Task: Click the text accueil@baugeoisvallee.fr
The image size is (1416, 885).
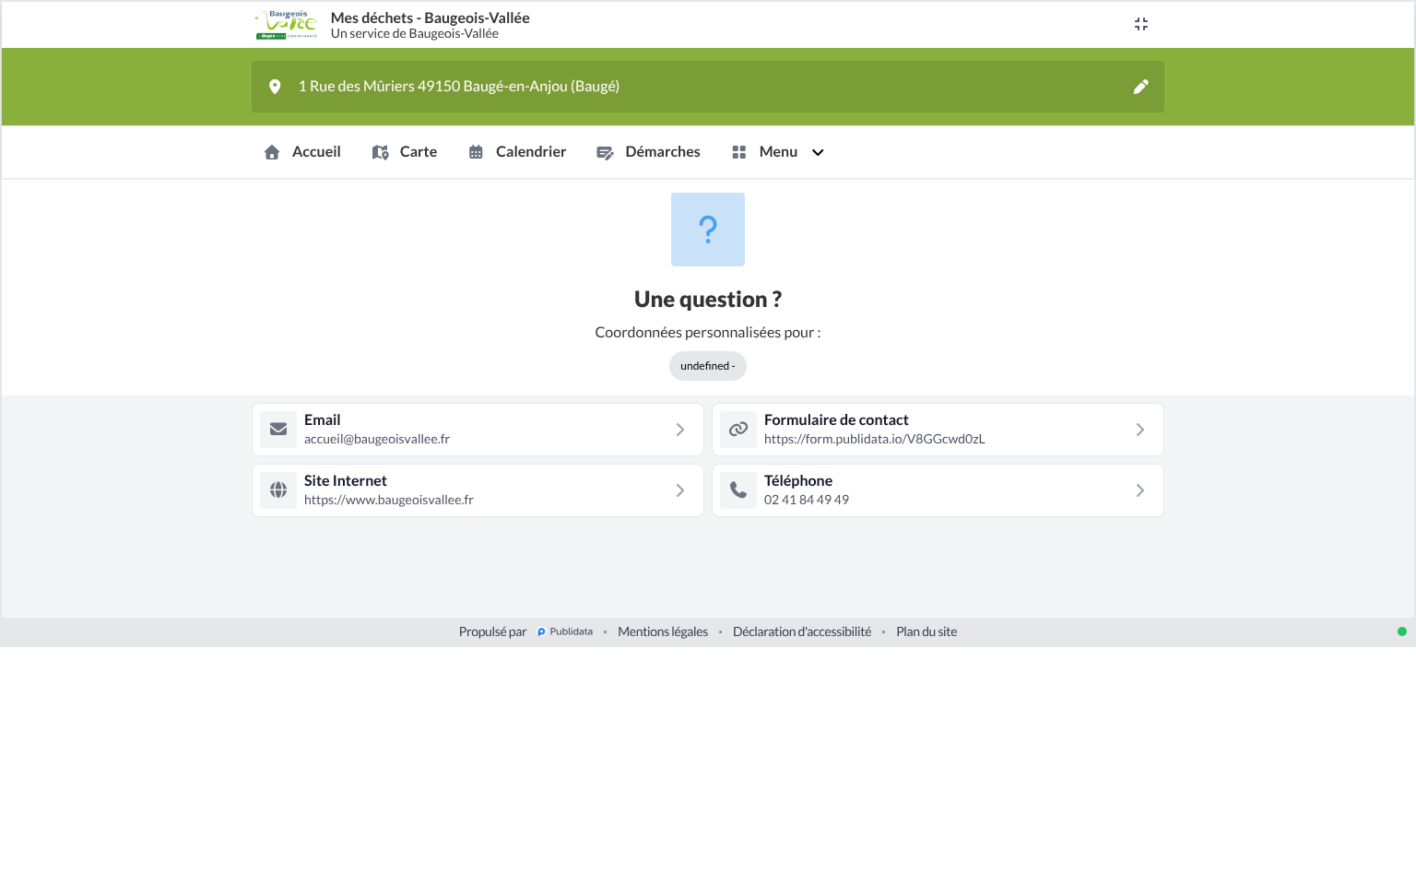Action: pos(377,440)
